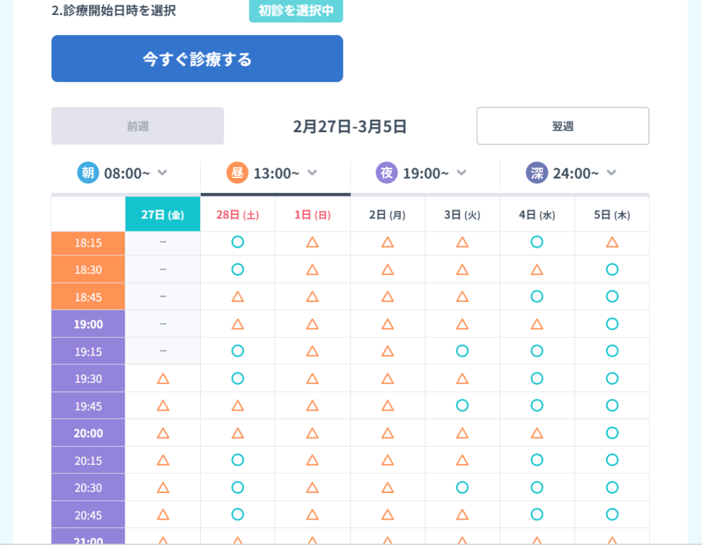Click the 初診を選択中 status badge
Screen dimensions: 702x545
click(295, 11)
